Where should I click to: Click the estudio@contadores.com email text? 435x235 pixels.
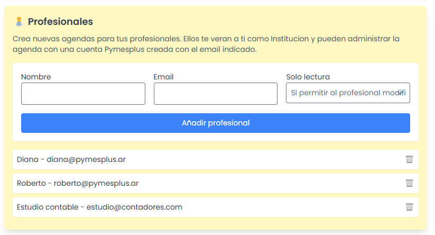(x=134, y=207)
